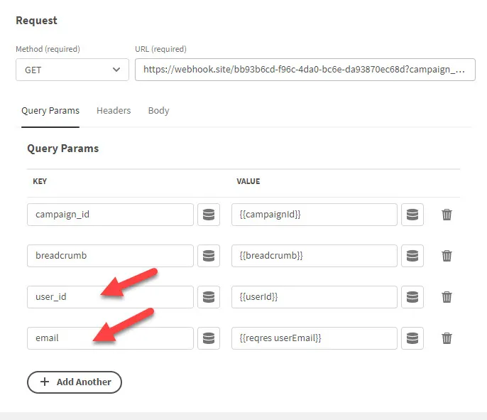Click the email key field
This screenshot has width=487, height=420.
[110, 338]
